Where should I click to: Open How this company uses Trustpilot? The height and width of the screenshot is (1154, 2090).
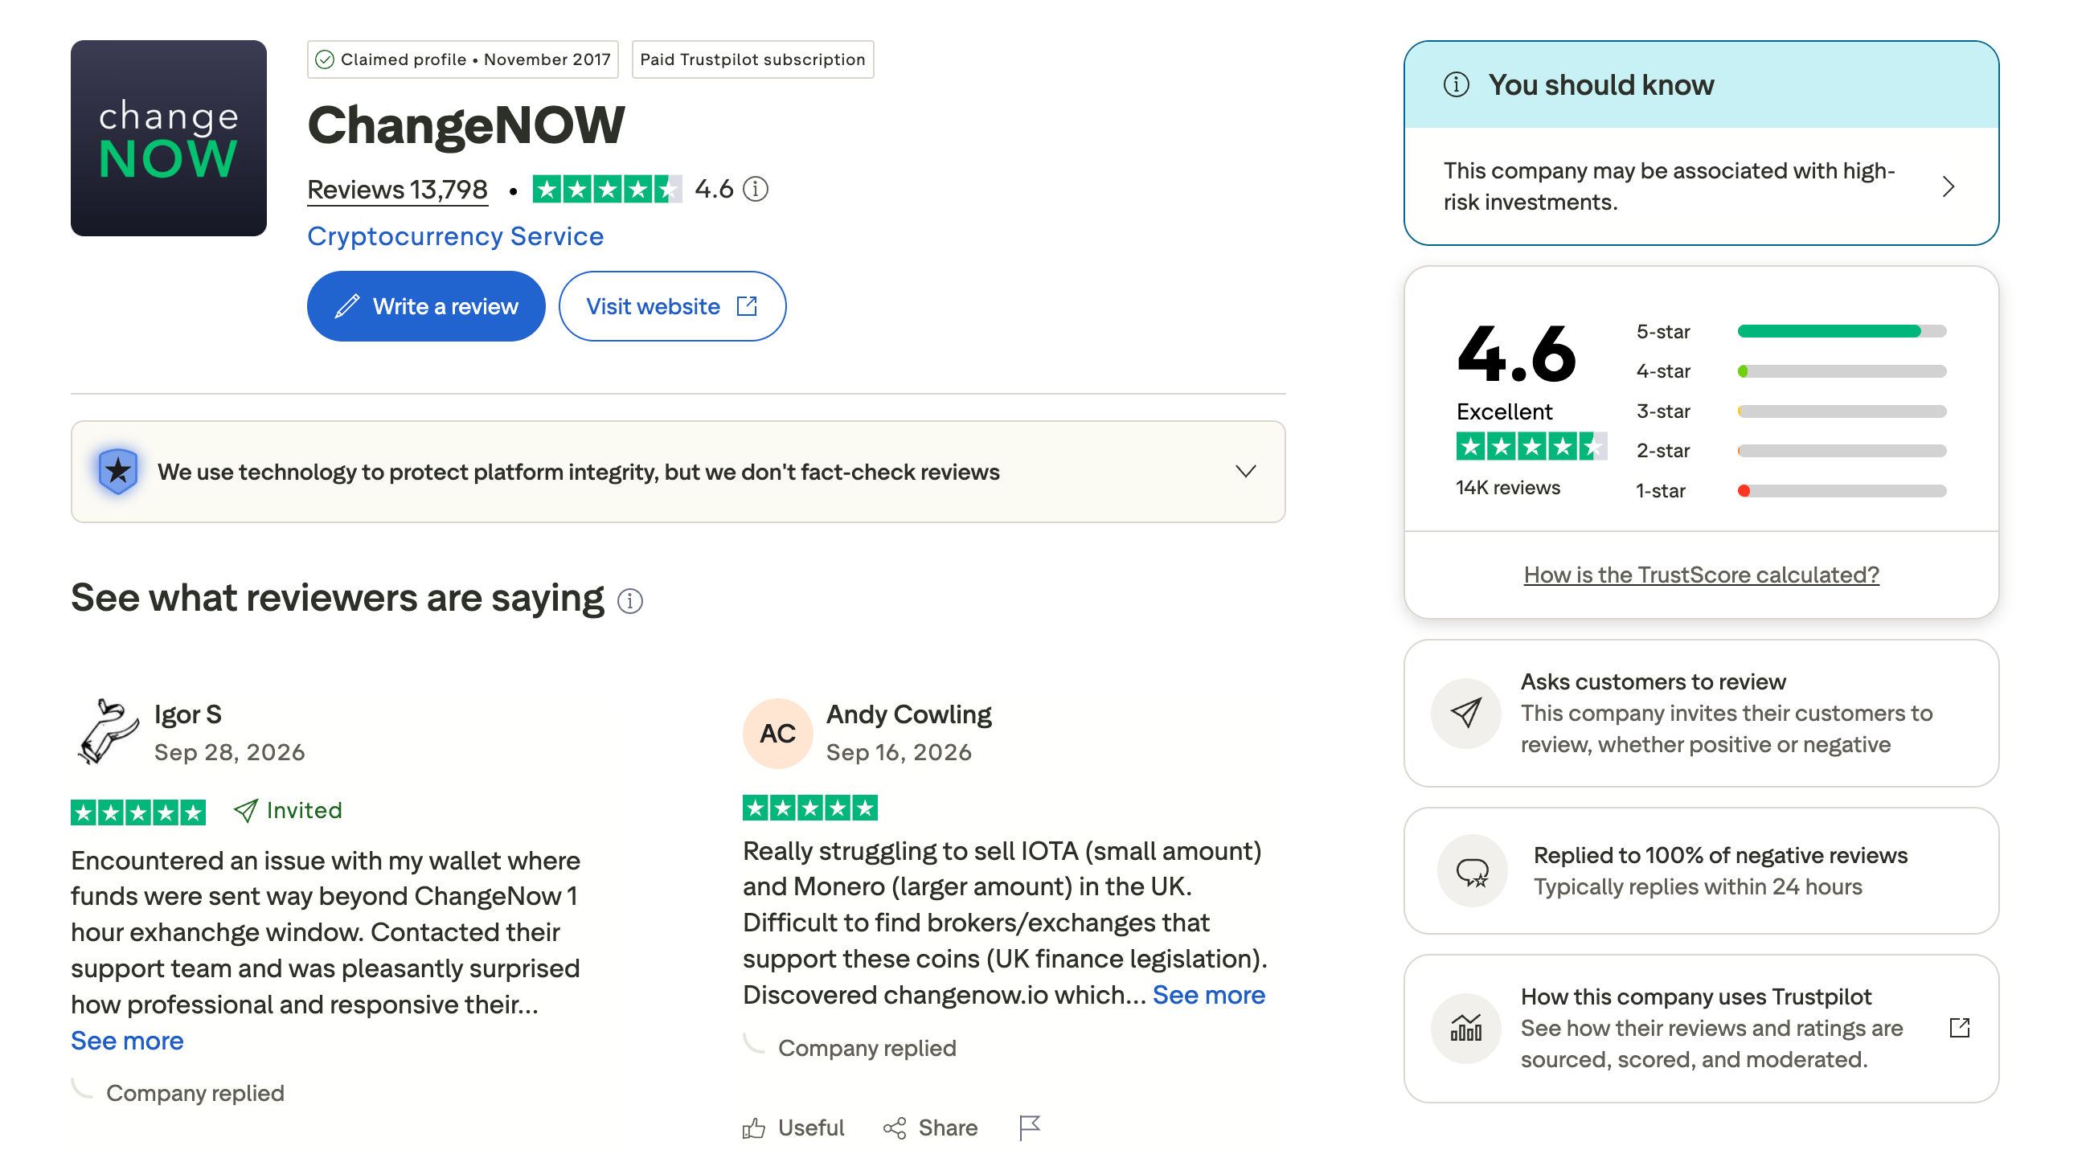coord(1695,996)
